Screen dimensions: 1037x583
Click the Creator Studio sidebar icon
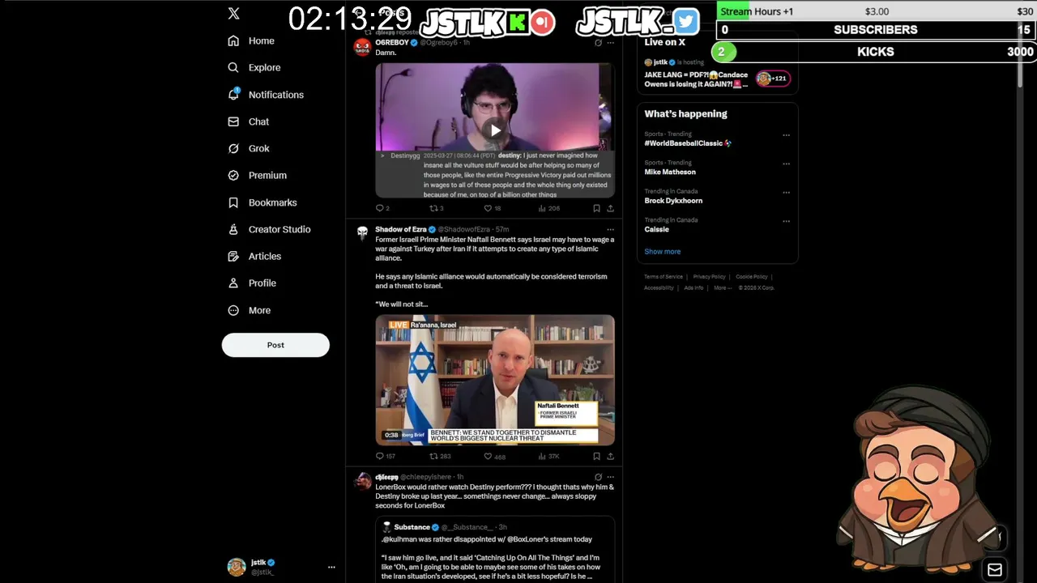point(233,229)
